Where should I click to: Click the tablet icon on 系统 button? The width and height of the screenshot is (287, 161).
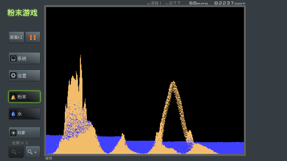13,58
